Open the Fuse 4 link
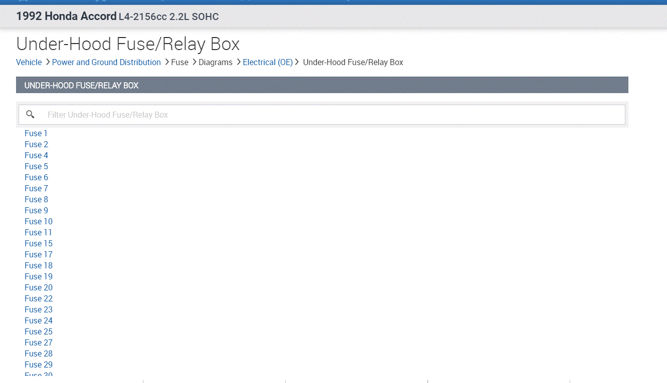Image resolution: width=667 pixels, height=383 pixels. pos(37,155)
